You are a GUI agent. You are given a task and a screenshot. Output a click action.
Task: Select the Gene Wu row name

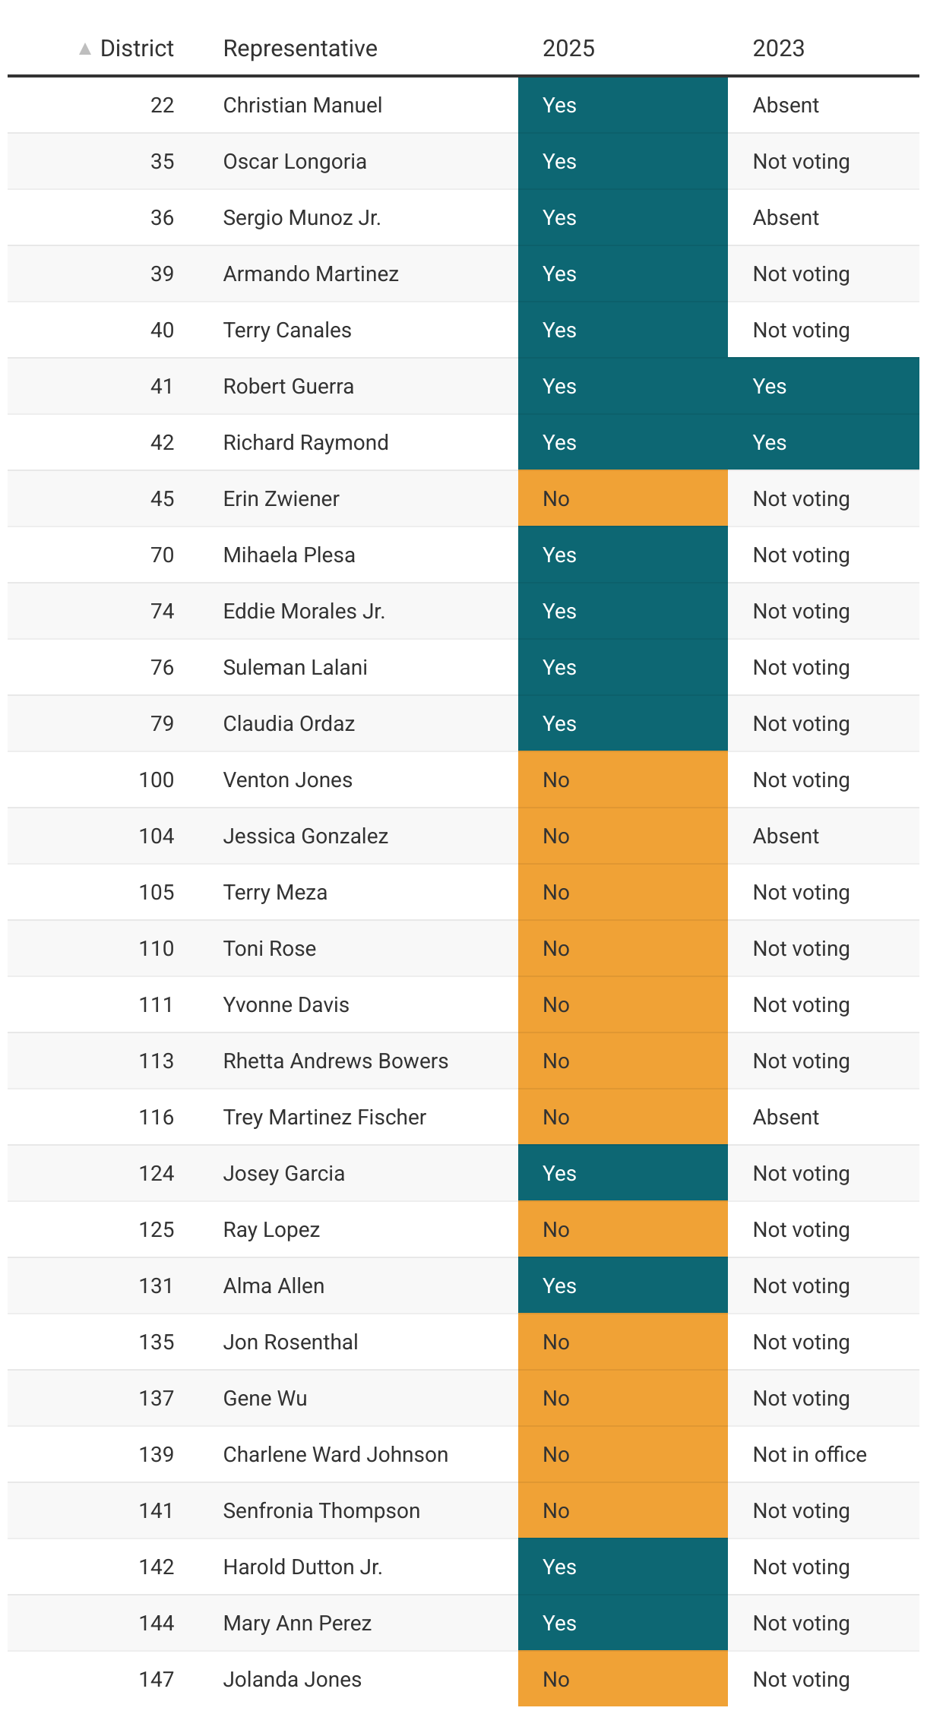265,1398
